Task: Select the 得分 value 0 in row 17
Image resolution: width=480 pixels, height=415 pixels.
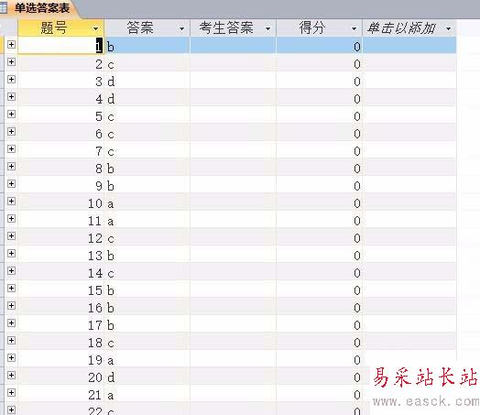Action: click(x=320, y=324)
